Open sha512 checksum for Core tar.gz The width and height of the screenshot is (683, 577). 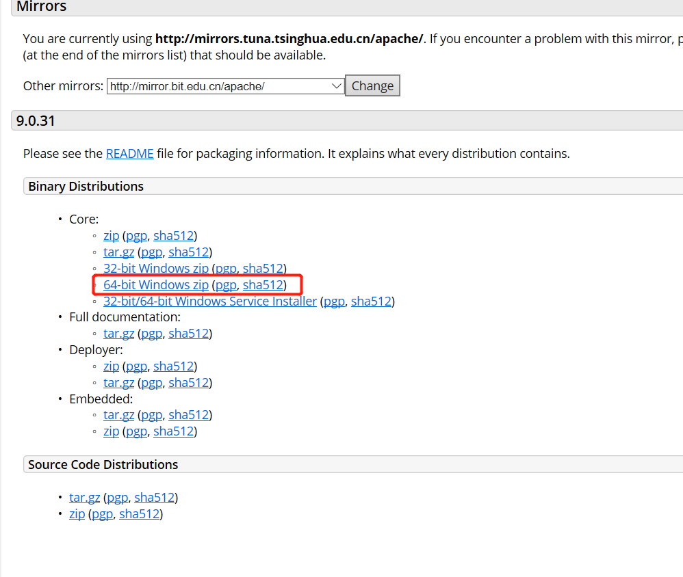(189, 252)
